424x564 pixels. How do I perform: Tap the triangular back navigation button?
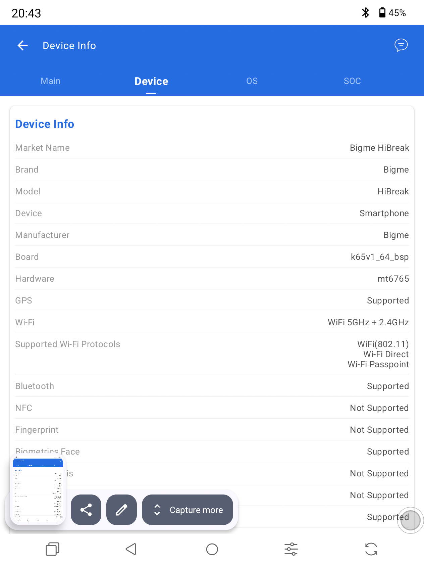pos(131,549)
